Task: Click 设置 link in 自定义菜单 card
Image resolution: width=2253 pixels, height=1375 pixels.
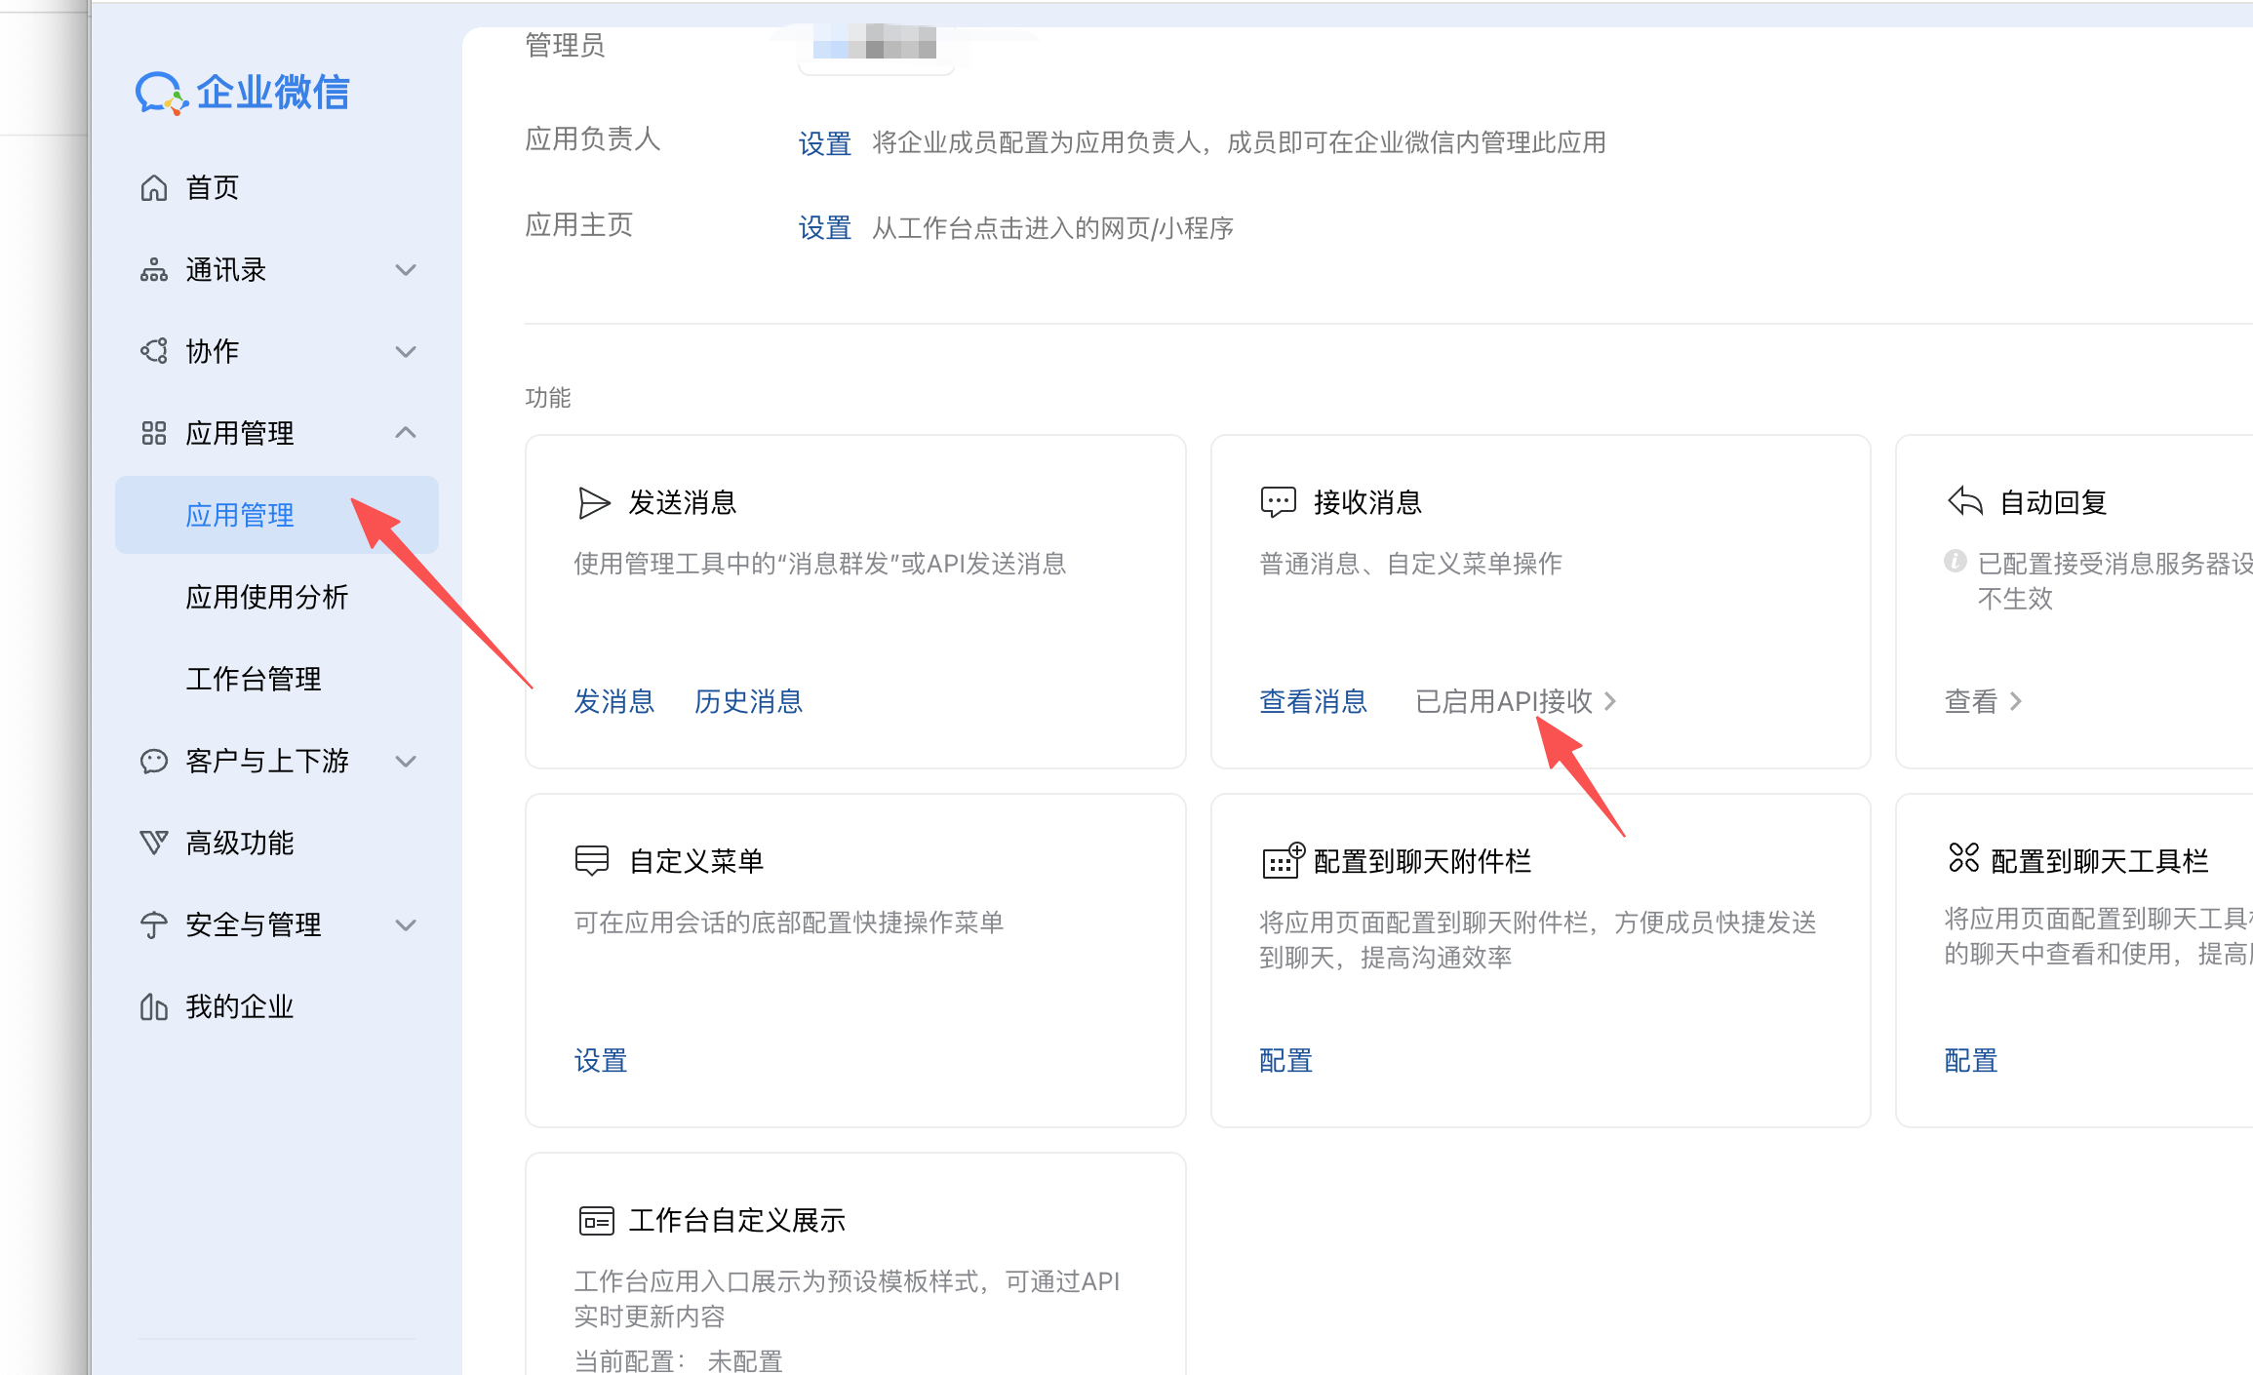Action: click(601, 1060)
